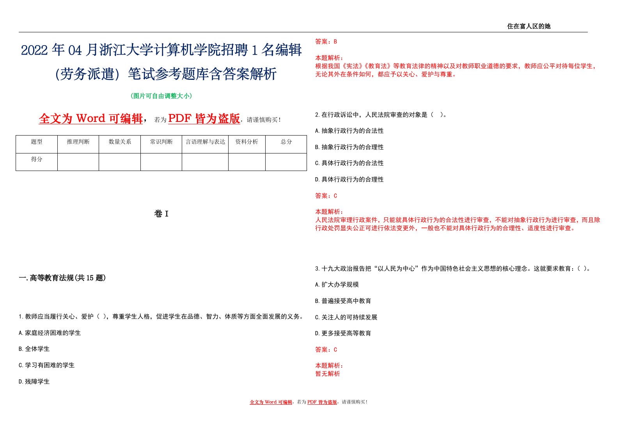The width and height of the screenshot is (619, 437).
Task: Select option D.具体行政行为的合理性
Action: (x=349, y=180)
